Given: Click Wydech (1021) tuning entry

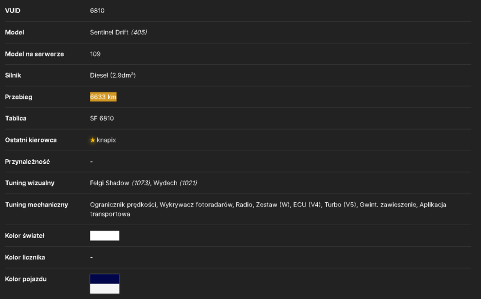Looking at the screenshot, I should pyautogui.click(x=175, y=183).
